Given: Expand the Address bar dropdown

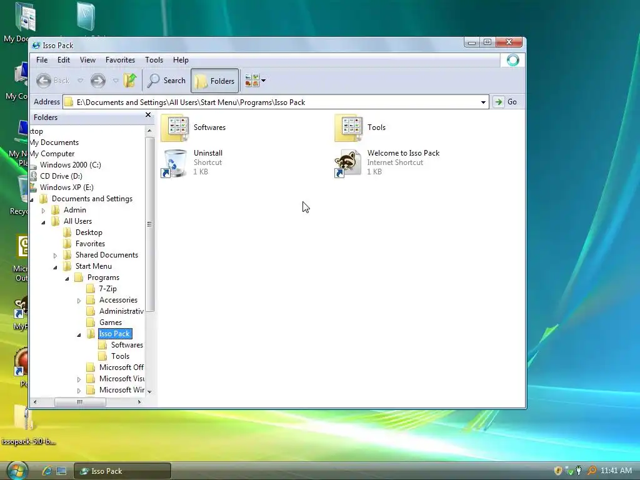Looking at the screenshot, I should pyautogui.click(x=483, y=102).
